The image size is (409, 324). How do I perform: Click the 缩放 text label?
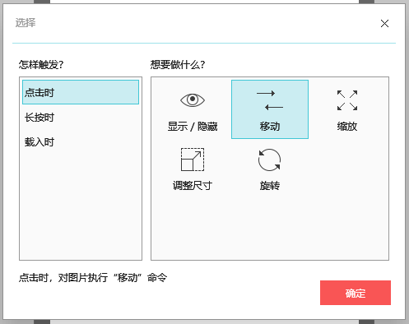[347, 127]
